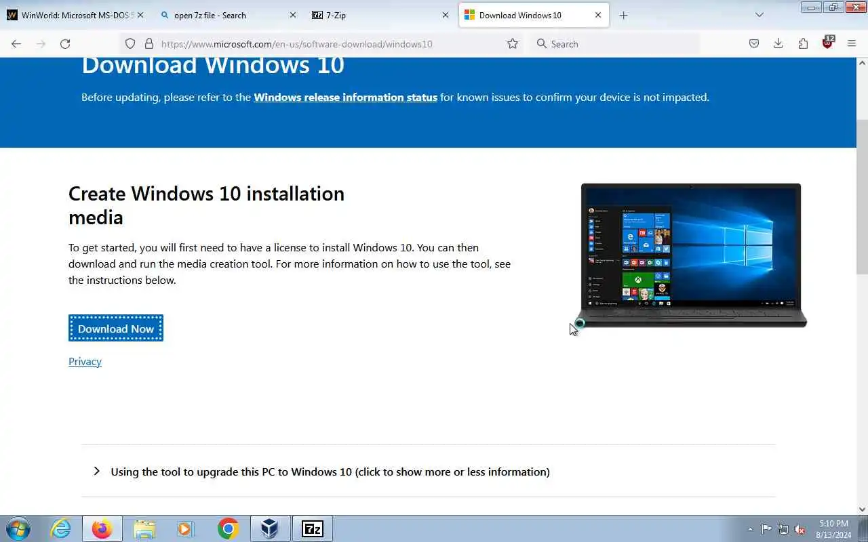The image size is (868, 542).
Task: List all tabs dropdown arrow
Action: (759, 15)
